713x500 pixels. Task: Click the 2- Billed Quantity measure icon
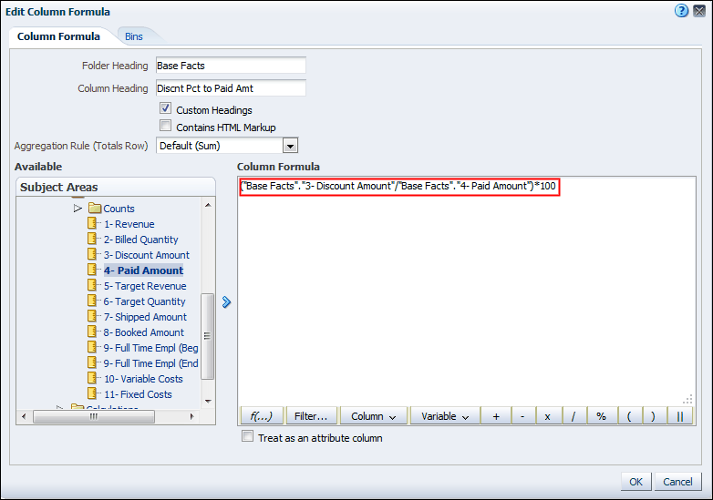(92, 239)
